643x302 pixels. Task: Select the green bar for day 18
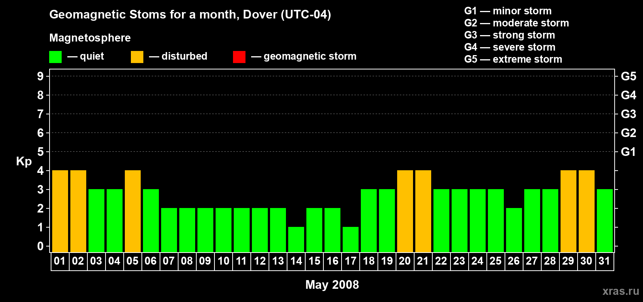[369, 220]
